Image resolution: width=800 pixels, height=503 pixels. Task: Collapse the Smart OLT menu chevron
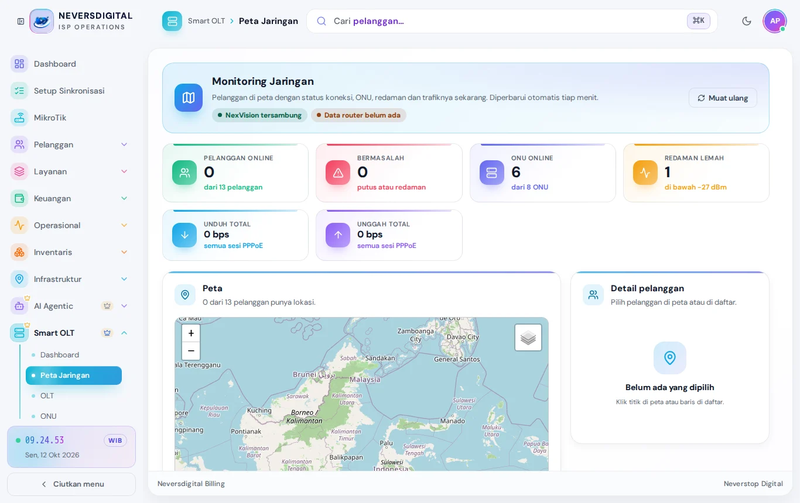point(124,333)
